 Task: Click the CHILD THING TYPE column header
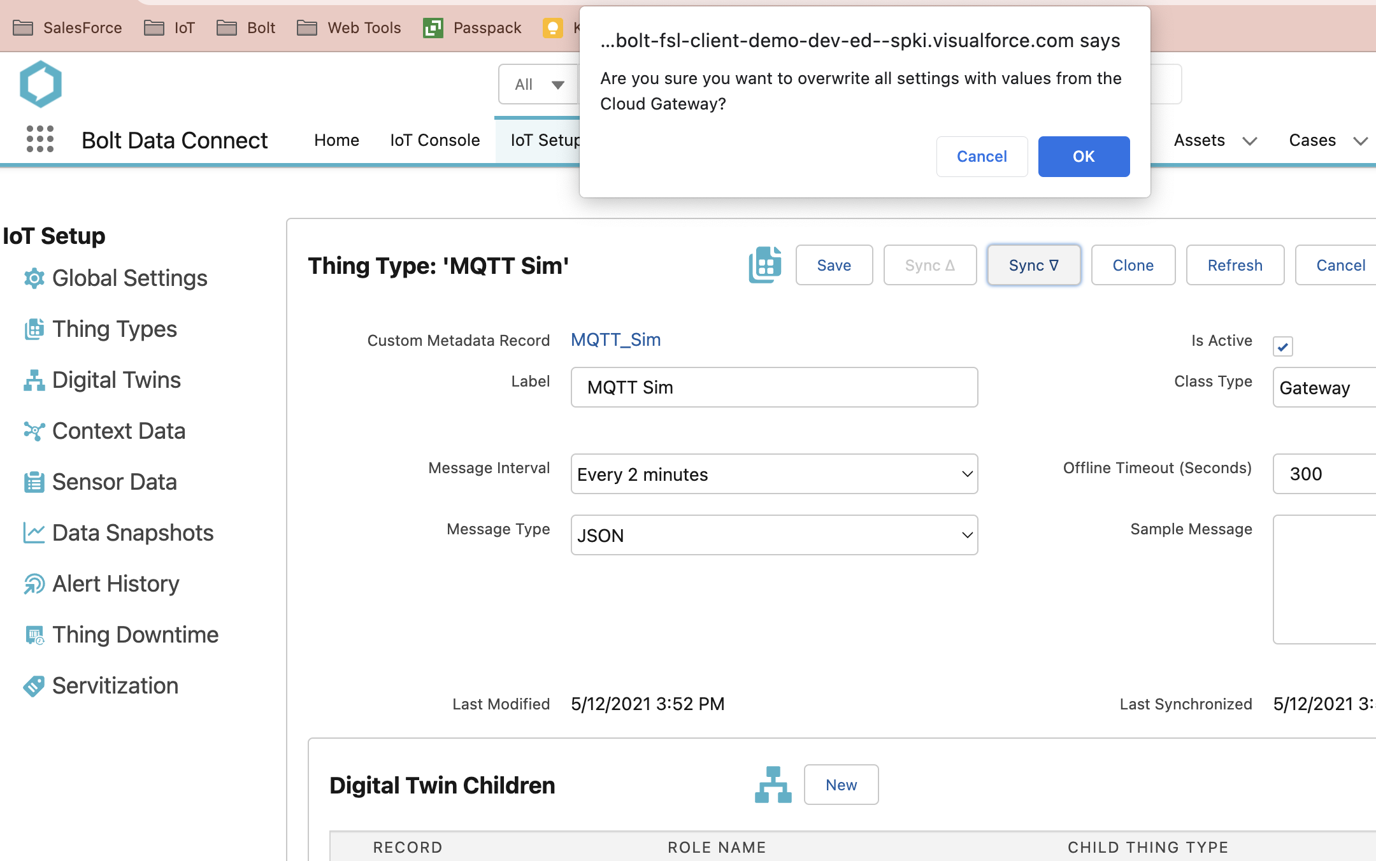(1148, 847)
